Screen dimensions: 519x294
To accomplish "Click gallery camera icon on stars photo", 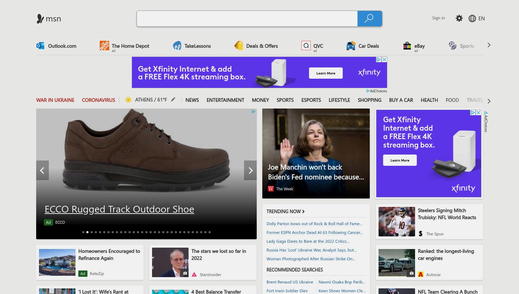I will point(185,273).
